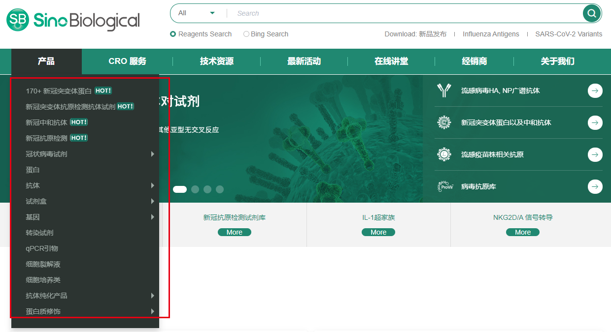Select the fourth carousel dot
Viewport: 611px width, 332px height.
tap(220, 189)
